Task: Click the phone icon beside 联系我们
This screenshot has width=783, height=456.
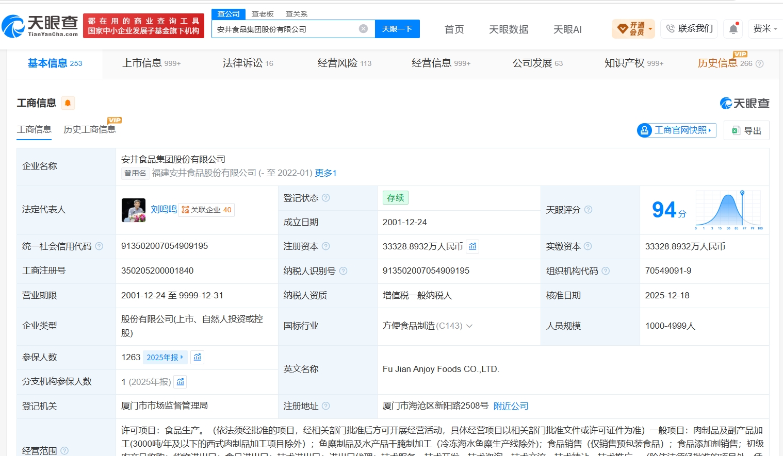Action: [671, 29]
